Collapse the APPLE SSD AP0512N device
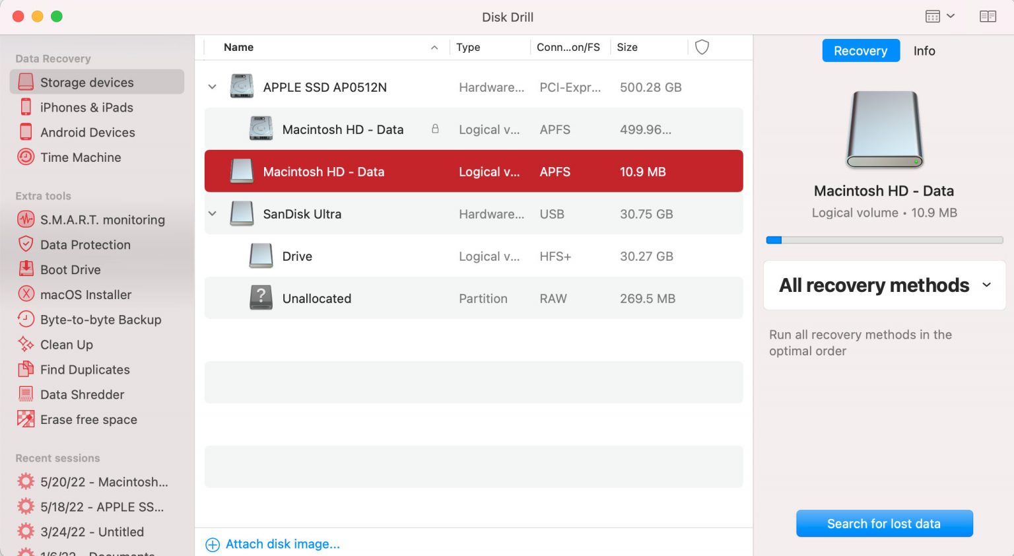This screenshot has width=1014, height=556. [212, 87]
